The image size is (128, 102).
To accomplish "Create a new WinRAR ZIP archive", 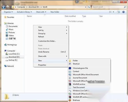I will tap(80, 97).
